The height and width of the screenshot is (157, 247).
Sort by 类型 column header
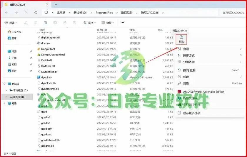133,30
